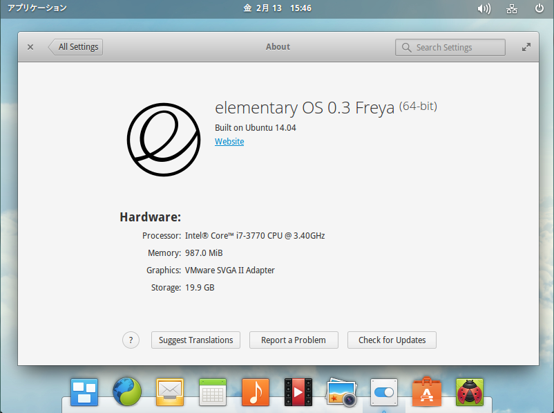This screenshot has width=554, height=413.
Task: Click graphics value VMware SVGA II Adapter
Action: coord(229,270)
